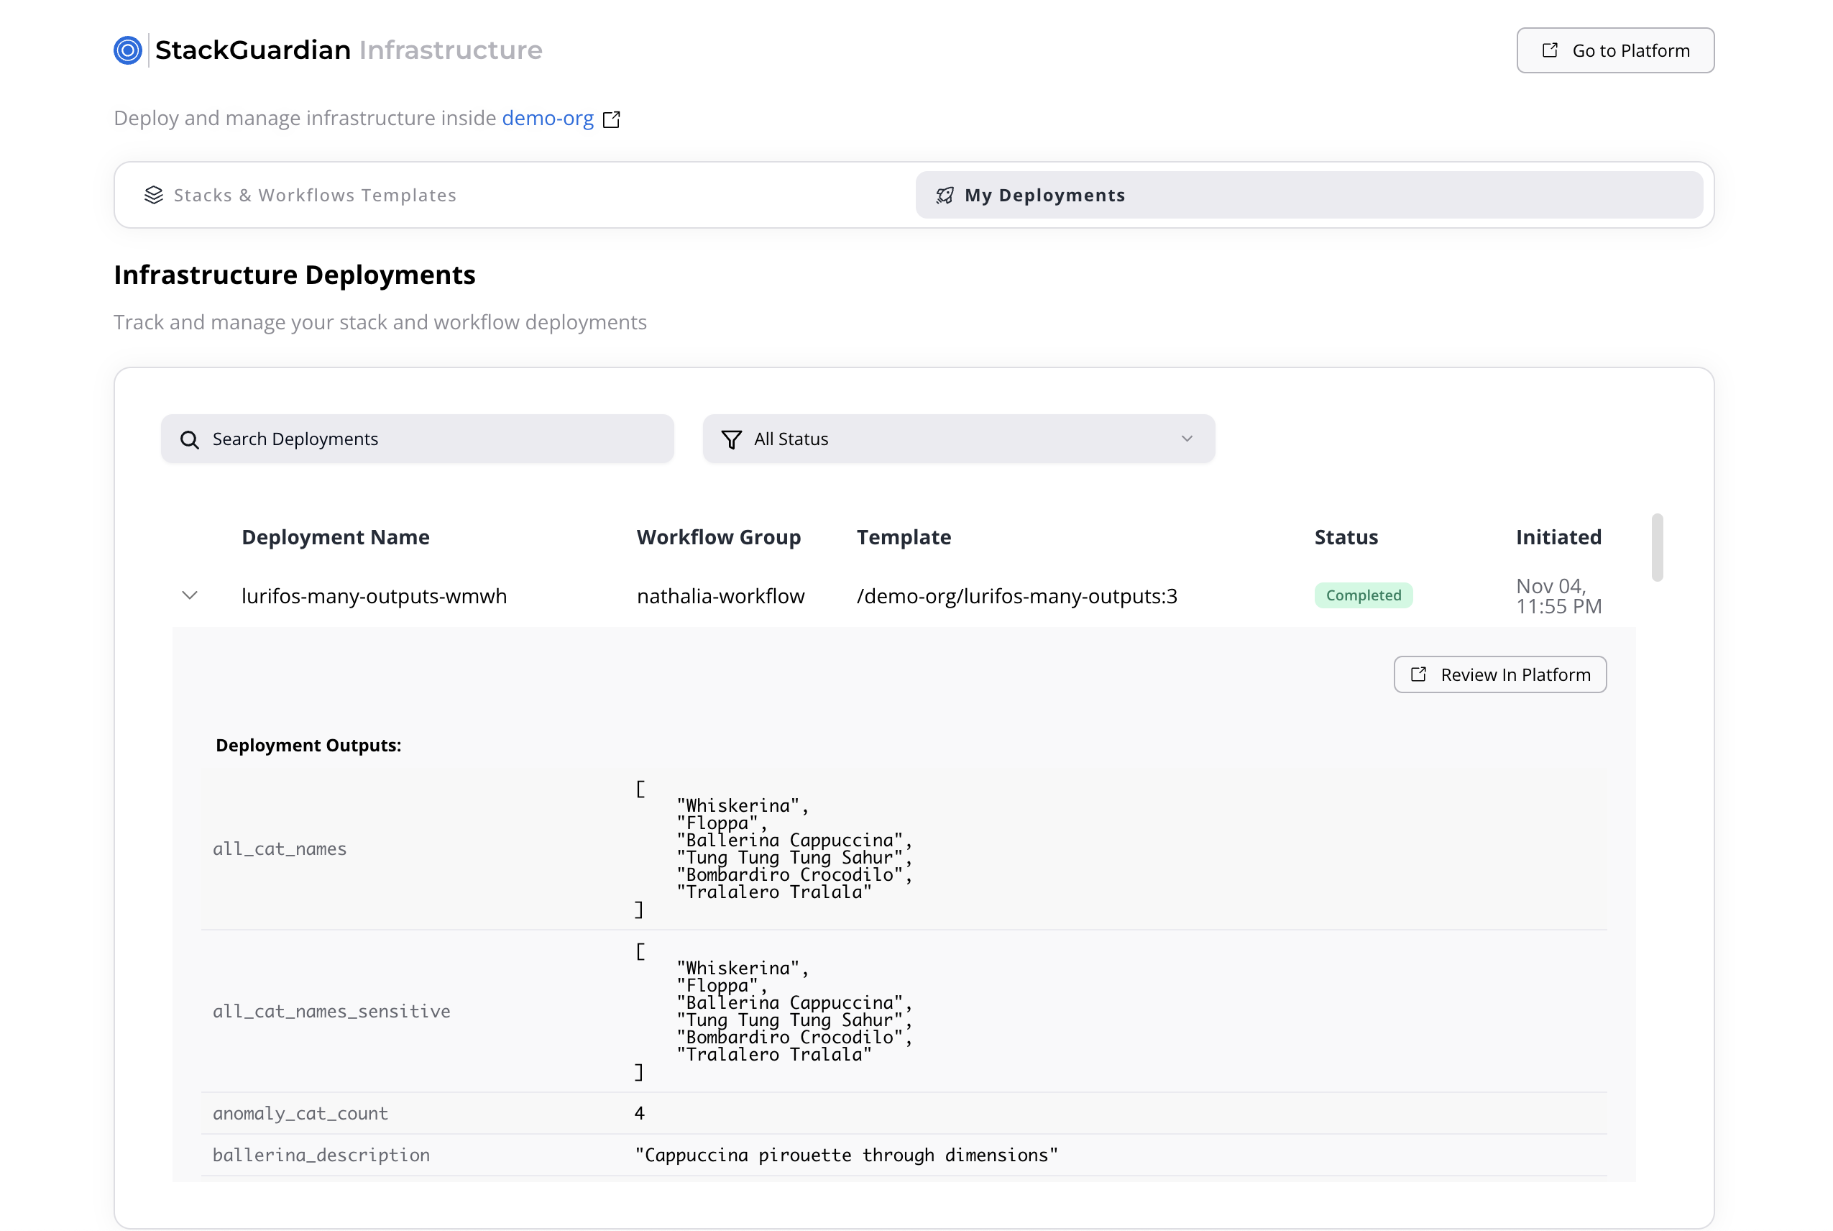Screen dimensions: 1833x1231
Task: Open the demo-org link
Action: [x=548, y=118]
